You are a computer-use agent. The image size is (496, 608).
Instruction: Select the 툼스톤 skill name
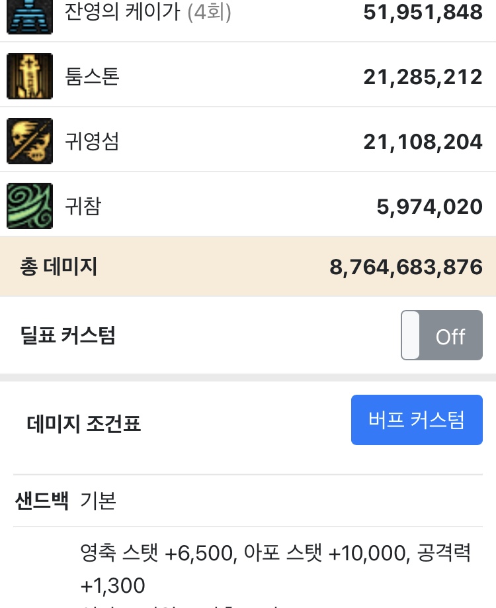click(x=92, y=76)
